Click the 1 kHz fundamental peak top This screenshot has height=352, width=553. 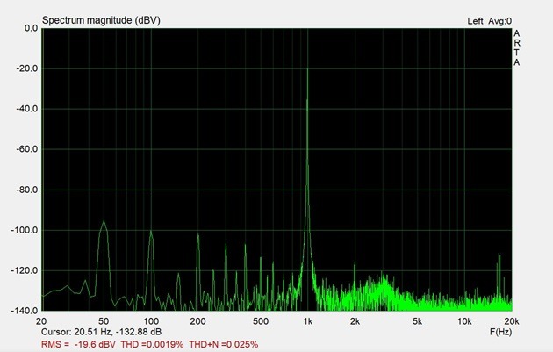(x=307, y=69)
